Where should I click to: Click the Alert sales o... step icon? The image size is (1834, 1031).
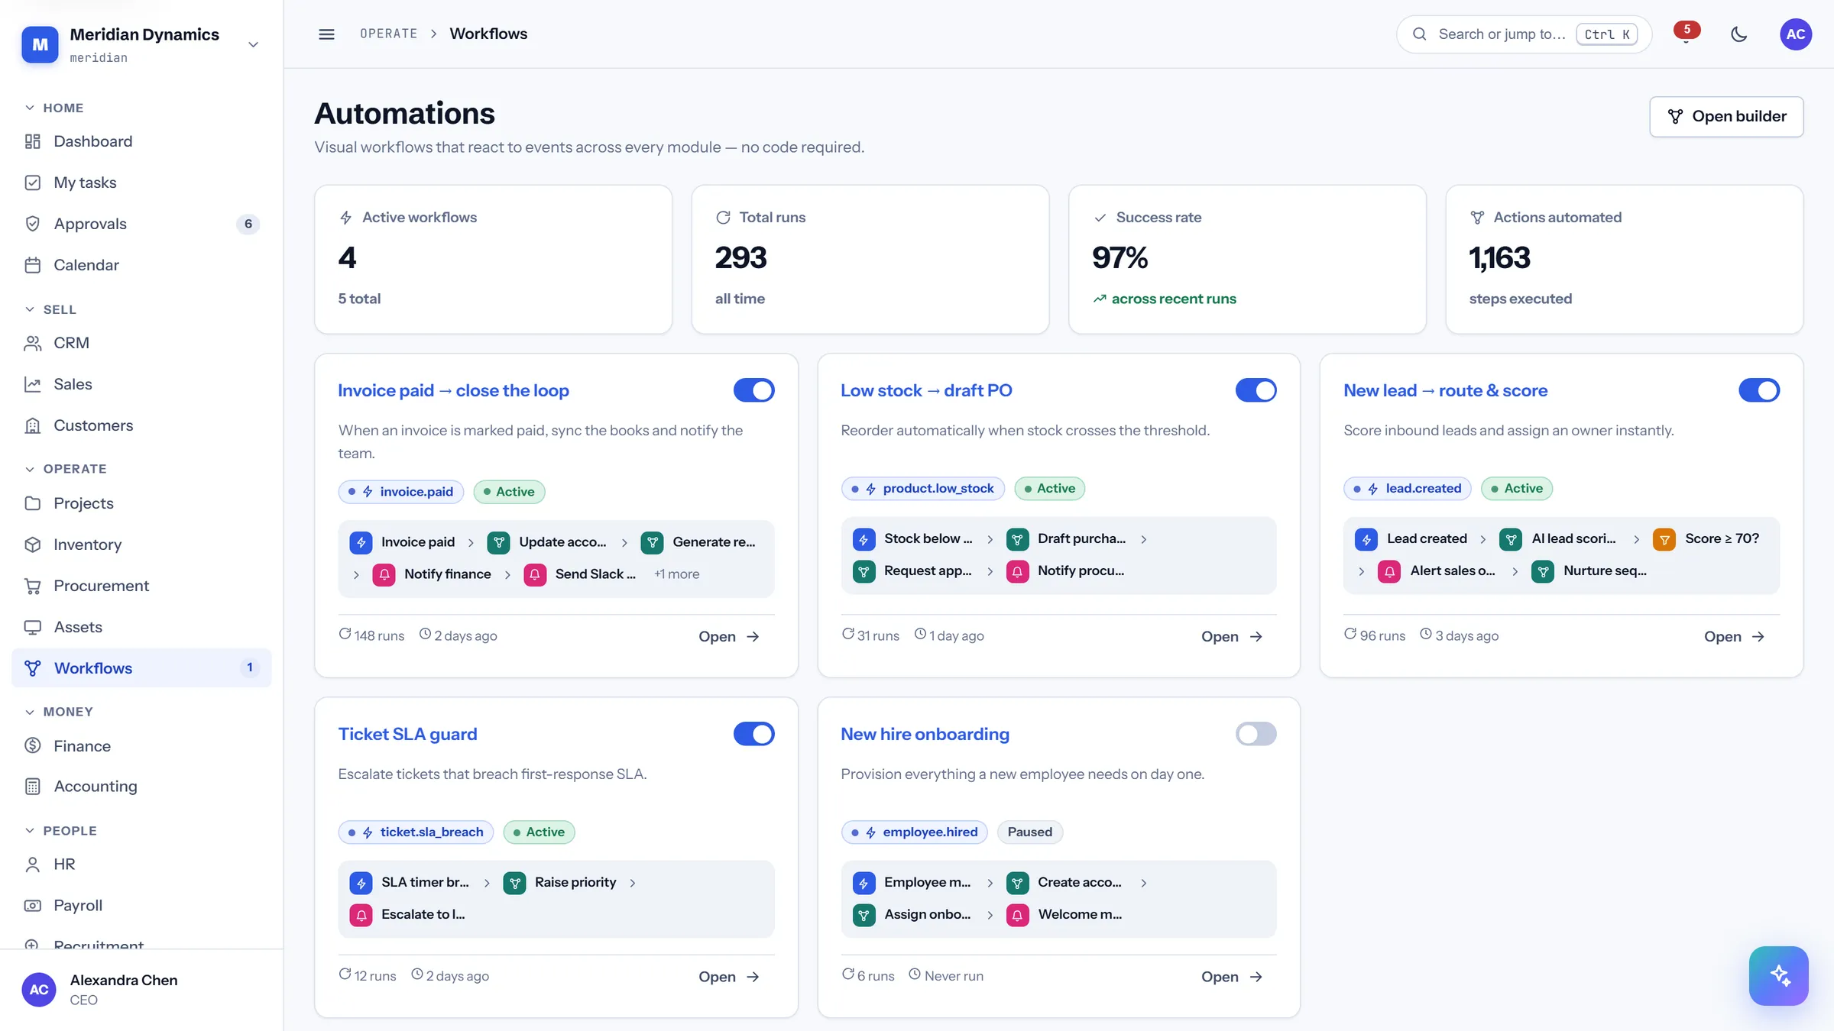click(x=1389, y=571)
